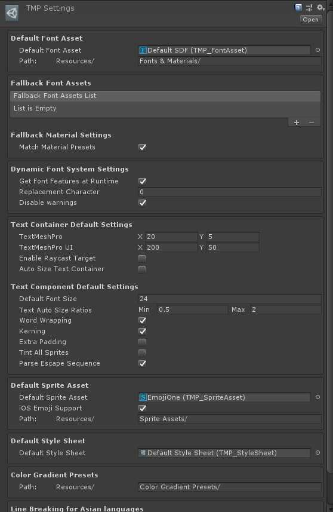Image resolution: width=333 pixels, height=512 pixels.
Task: Enable Tint All Sprites checkbox
Action: click(142, 352)
